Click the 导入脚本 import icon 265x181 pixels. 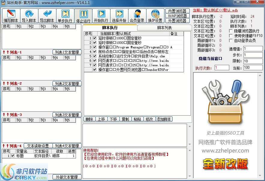29,16
